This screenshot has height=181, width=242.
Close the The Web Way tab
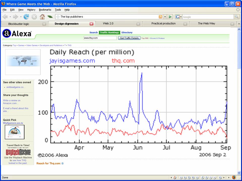click(x=232, y=24)
